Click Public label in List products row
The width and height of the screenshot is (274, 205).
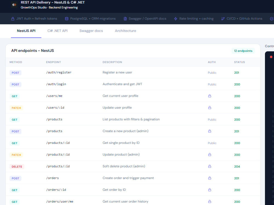tap(212, 120)
